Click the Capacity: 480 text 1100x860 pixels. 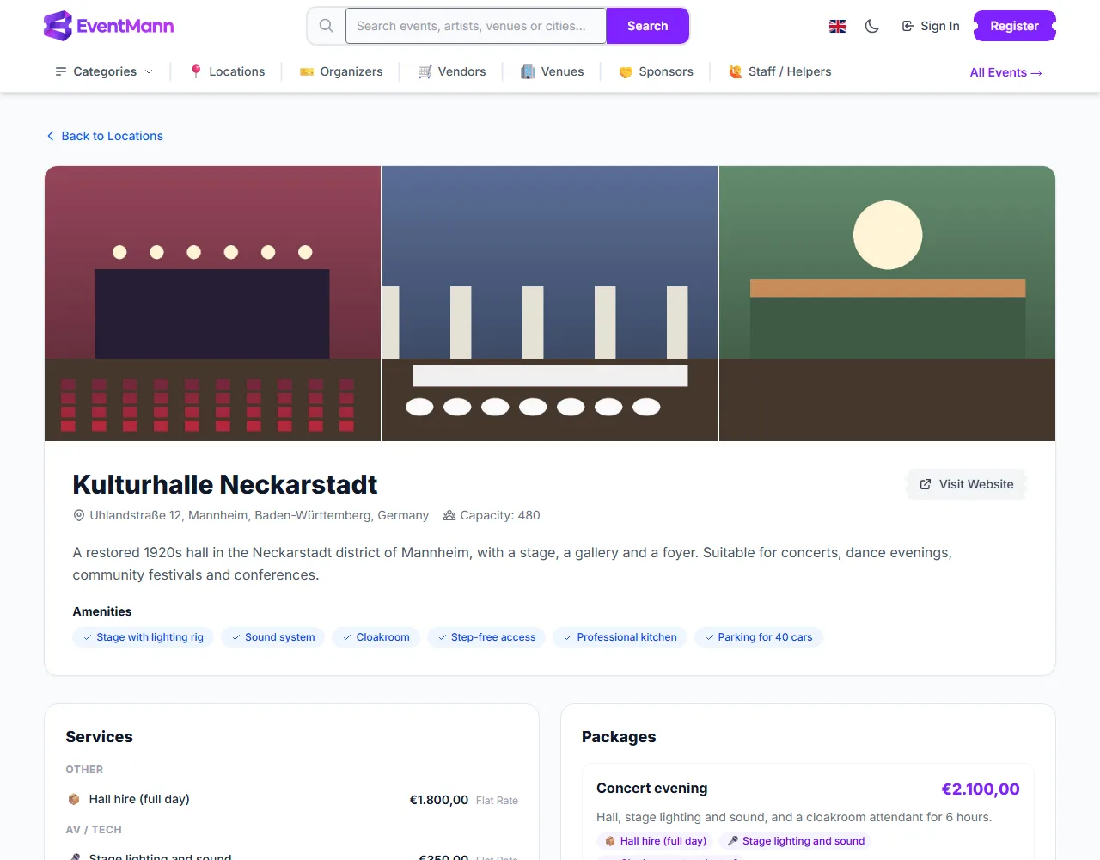click(x=500, y=515)
